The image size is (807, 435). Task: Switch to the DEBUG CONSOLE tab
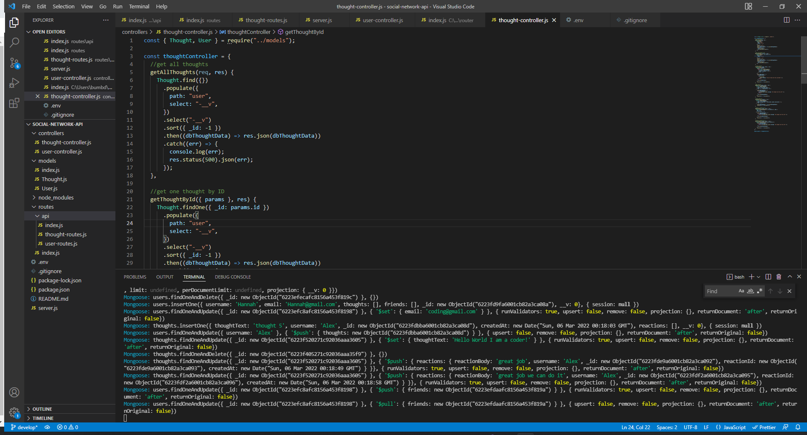pos(232,276)
